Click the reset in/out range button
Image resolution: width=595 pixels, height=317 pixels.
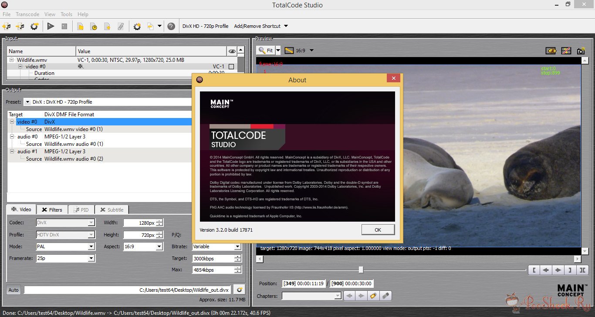(582, 270)
